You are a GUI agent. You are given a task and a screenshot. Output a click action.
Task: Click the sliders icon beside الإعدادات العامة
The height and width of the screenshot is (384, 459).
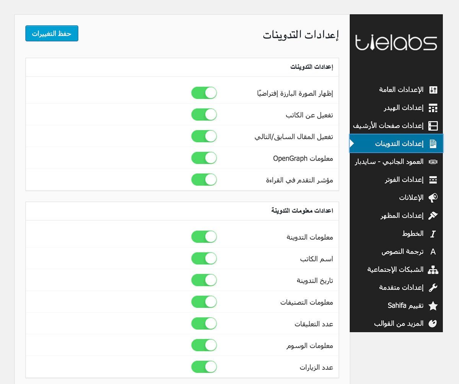point(433,90)
